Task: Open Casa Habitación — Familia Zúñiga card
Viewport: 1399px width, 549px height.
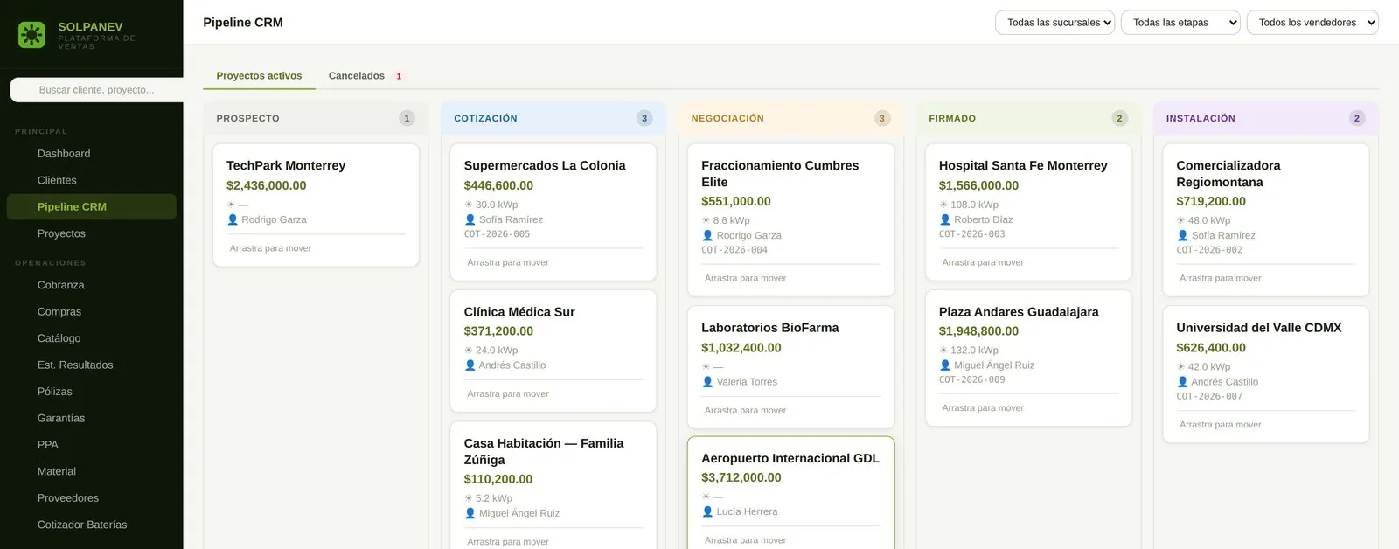Action: [553, 486]
